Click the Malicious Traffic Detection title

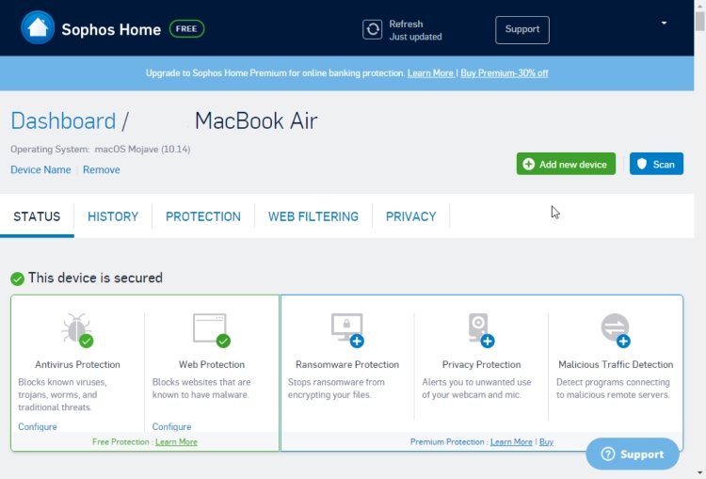click(616, 364)
